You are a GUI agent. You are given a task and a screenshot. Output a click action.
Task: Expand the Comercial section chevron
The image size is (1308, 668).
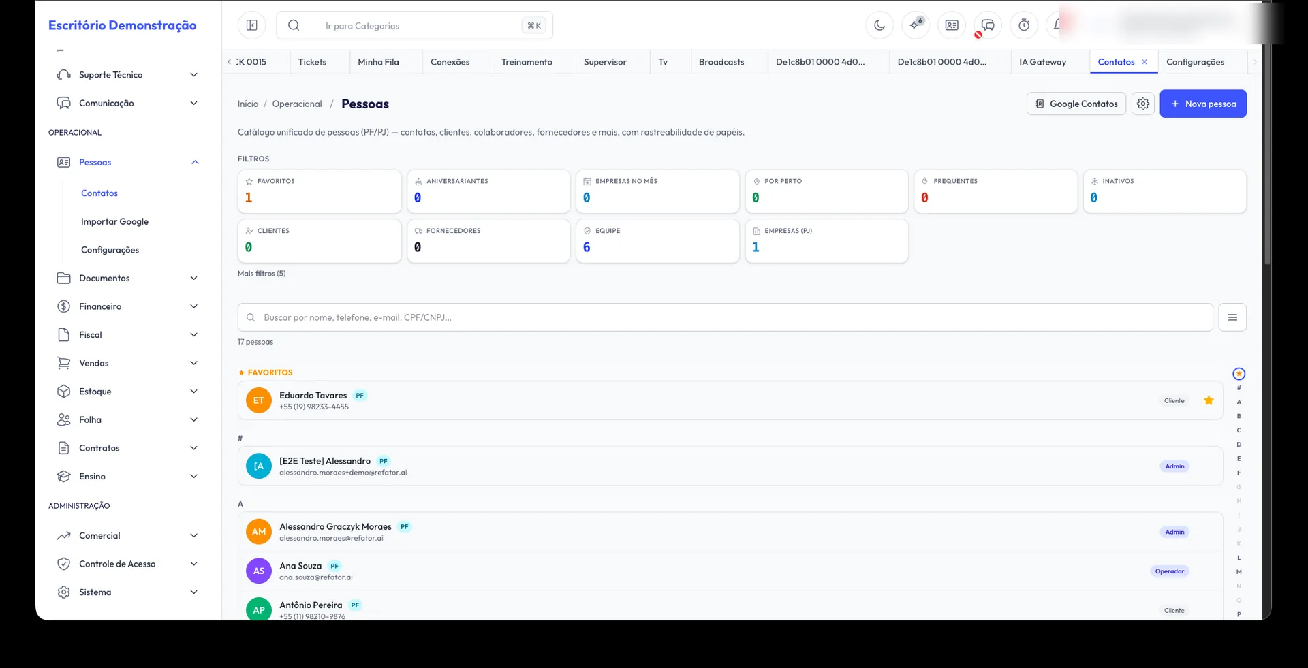coord(194,536)
